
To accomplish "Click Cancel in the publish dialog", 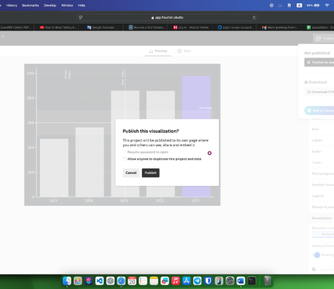I will click(131, 173).
